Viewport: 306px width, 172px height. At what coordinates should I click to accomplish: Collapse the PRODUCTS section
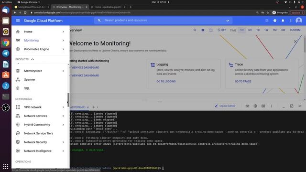pos(33,59)
